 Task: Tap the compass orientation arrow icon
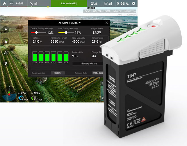[6, 41]
